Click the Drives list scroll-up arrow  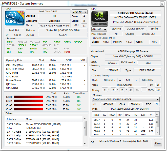pyautogui.click(x=85, y=118)
